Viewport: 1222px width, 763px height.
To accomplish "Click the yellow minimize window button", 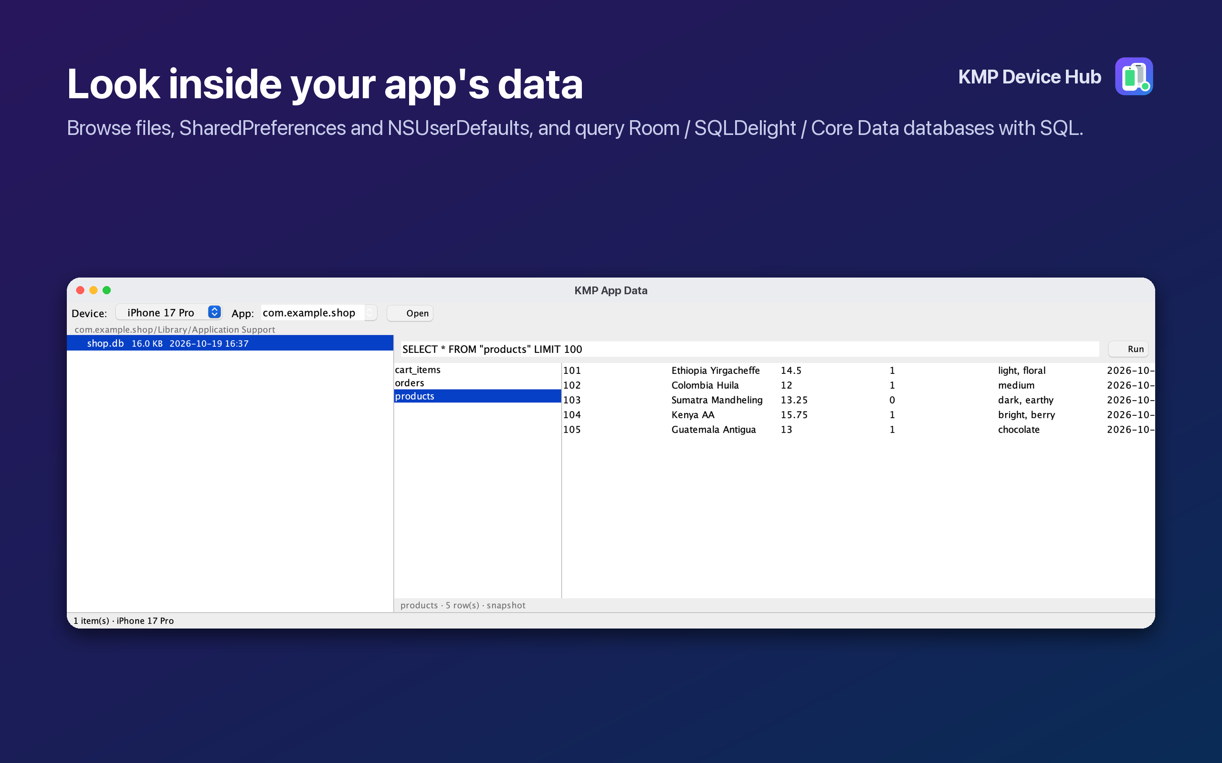I will tap(94, 290).
